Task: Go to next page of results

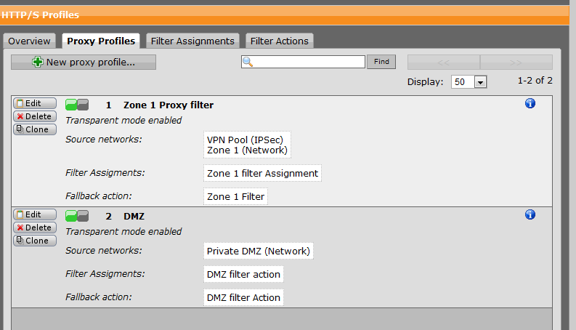Action: coord(516,63)
